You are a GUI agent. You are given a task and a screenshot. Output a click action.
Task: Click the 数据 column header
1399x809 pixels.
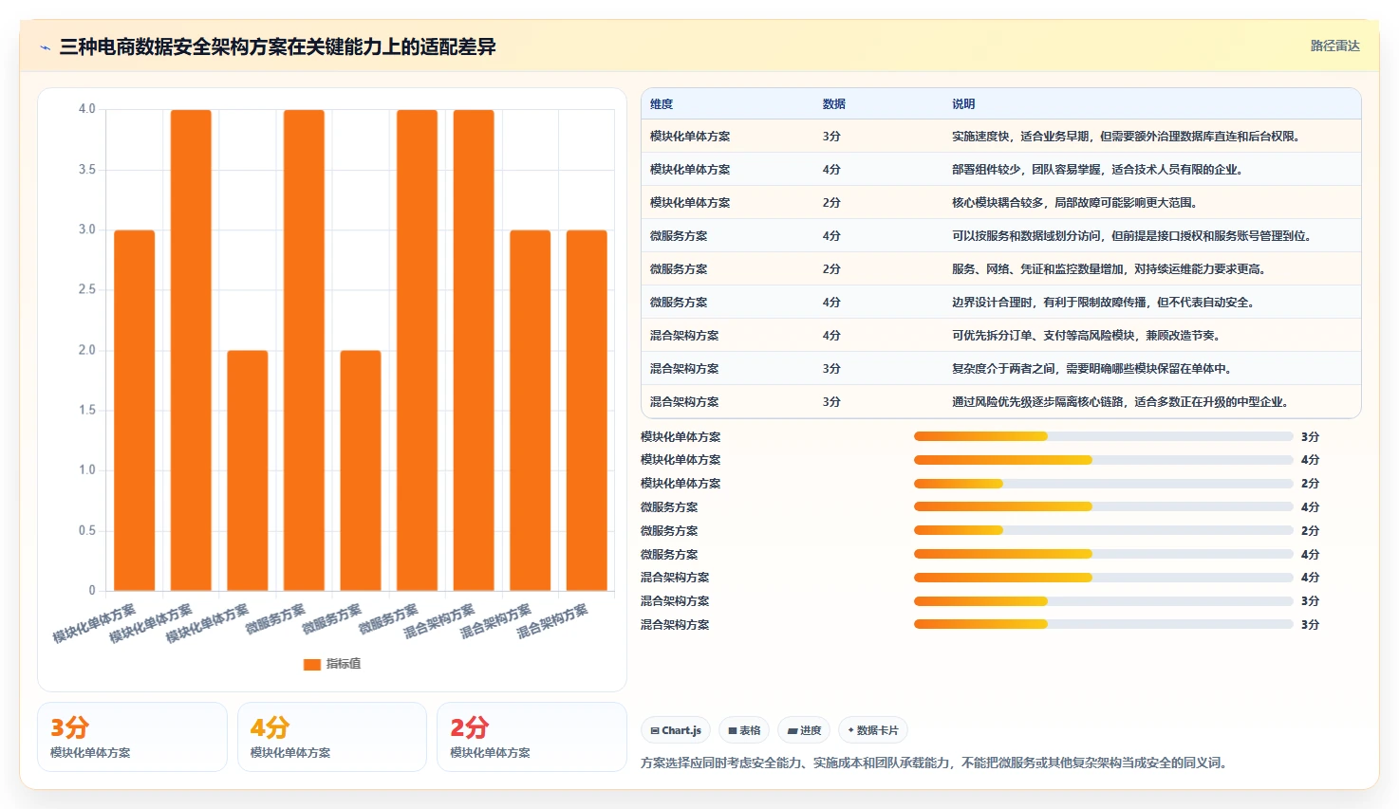[x=834, y=104]
